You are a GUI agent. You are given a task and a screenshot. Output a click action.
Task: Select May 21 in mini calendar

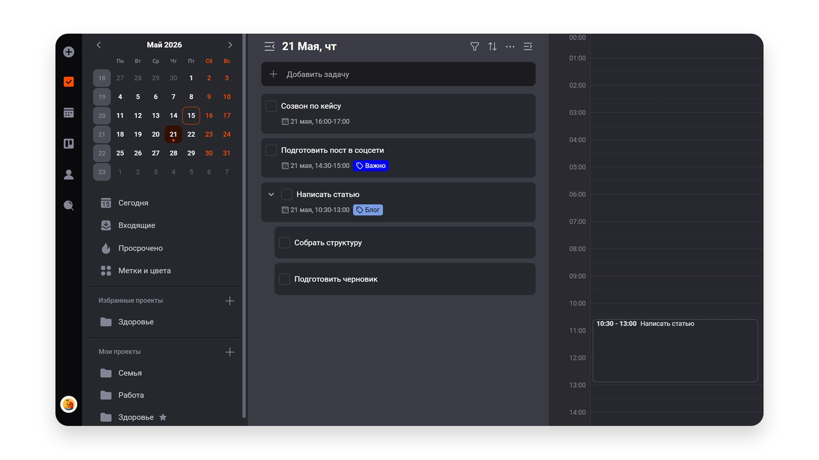173,134
